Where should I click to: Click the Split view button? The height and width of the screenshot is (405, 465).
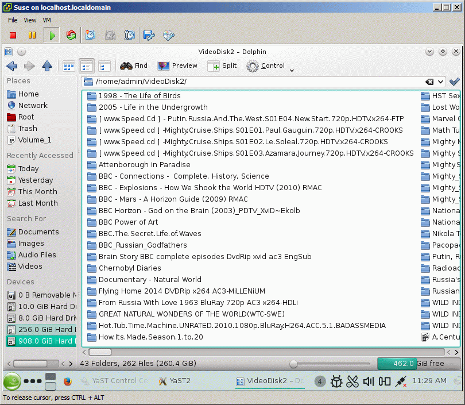[222, 65]
